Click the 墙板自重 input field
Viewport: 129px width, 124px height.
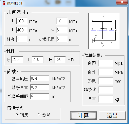pyautogui.click(x=40, y=88)
